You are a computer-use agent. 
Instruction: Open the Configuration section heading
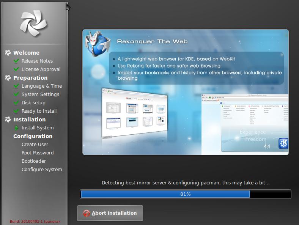tap(33, 136)
